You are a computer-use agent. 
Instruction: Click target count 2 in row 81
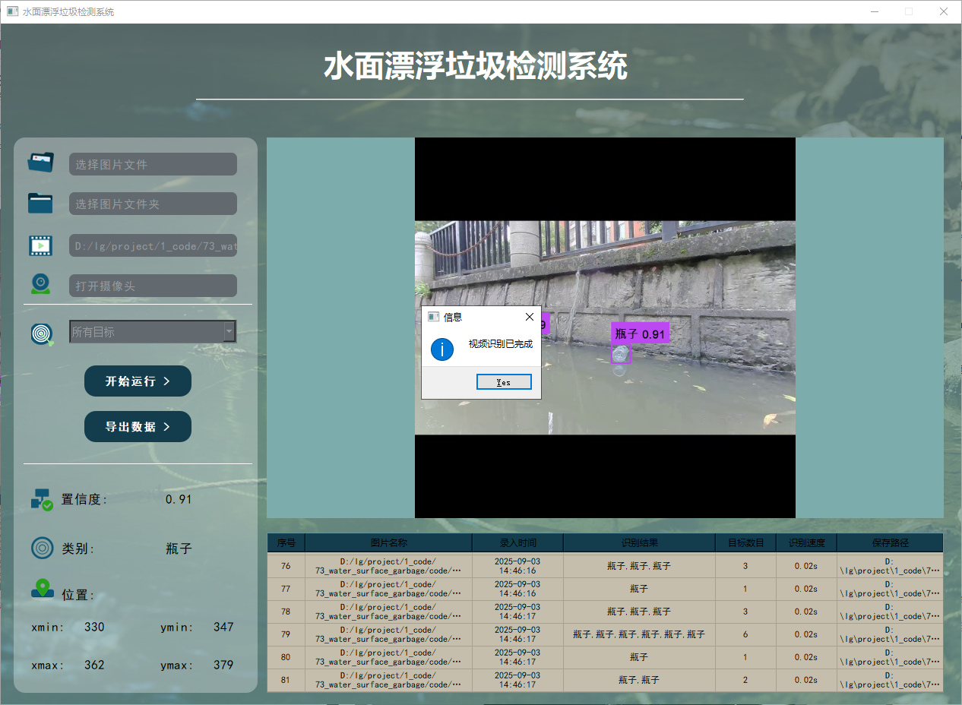pyautogui.click(x=745, y=680)
